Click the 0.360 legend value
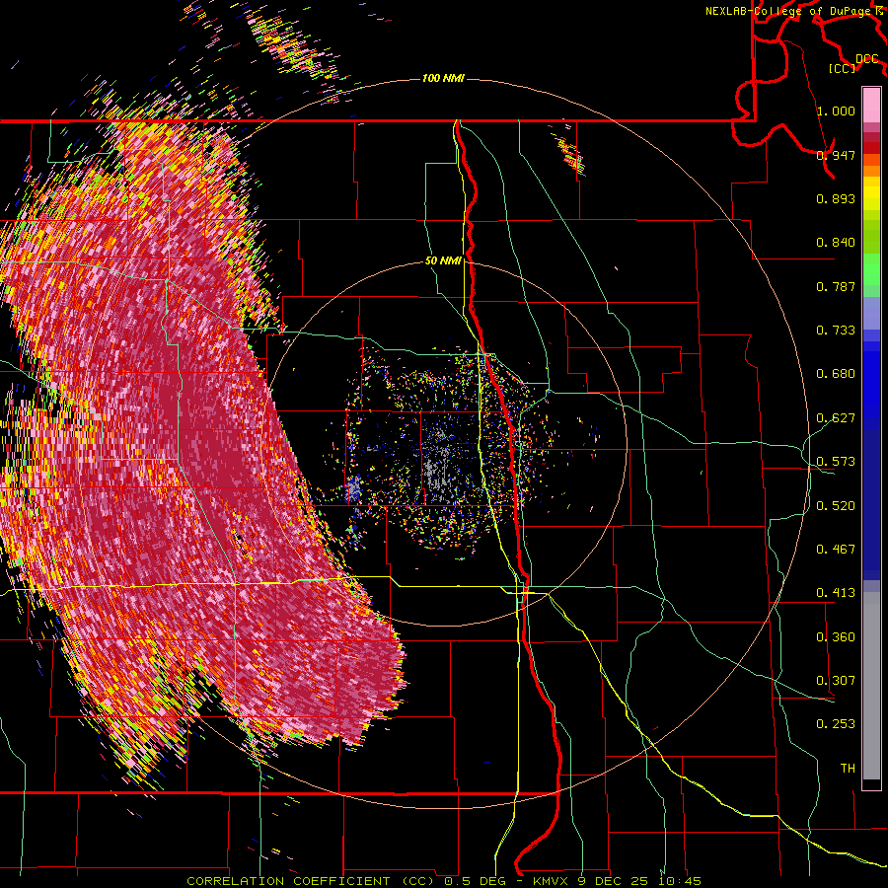Viewport: 888px width, 888px height. 836,637
